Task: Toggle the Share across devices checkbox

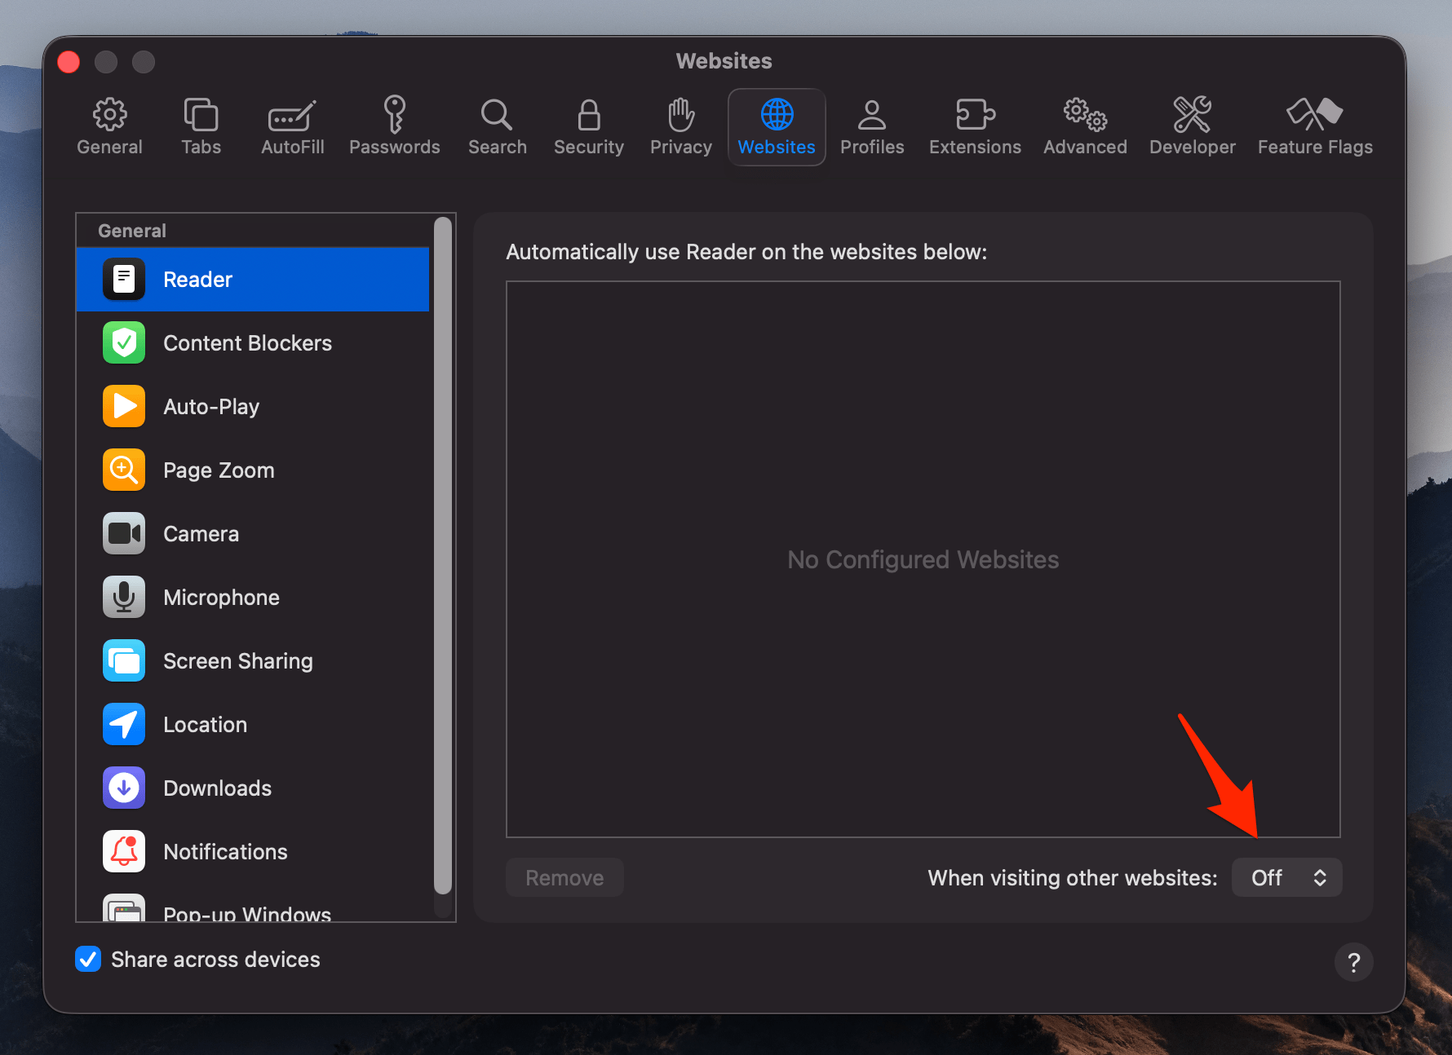Action: [x=88, y=960]
